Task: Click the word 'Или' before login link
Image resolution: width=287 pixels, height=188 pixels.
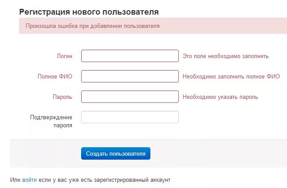Action: click(x=15, y=180)
